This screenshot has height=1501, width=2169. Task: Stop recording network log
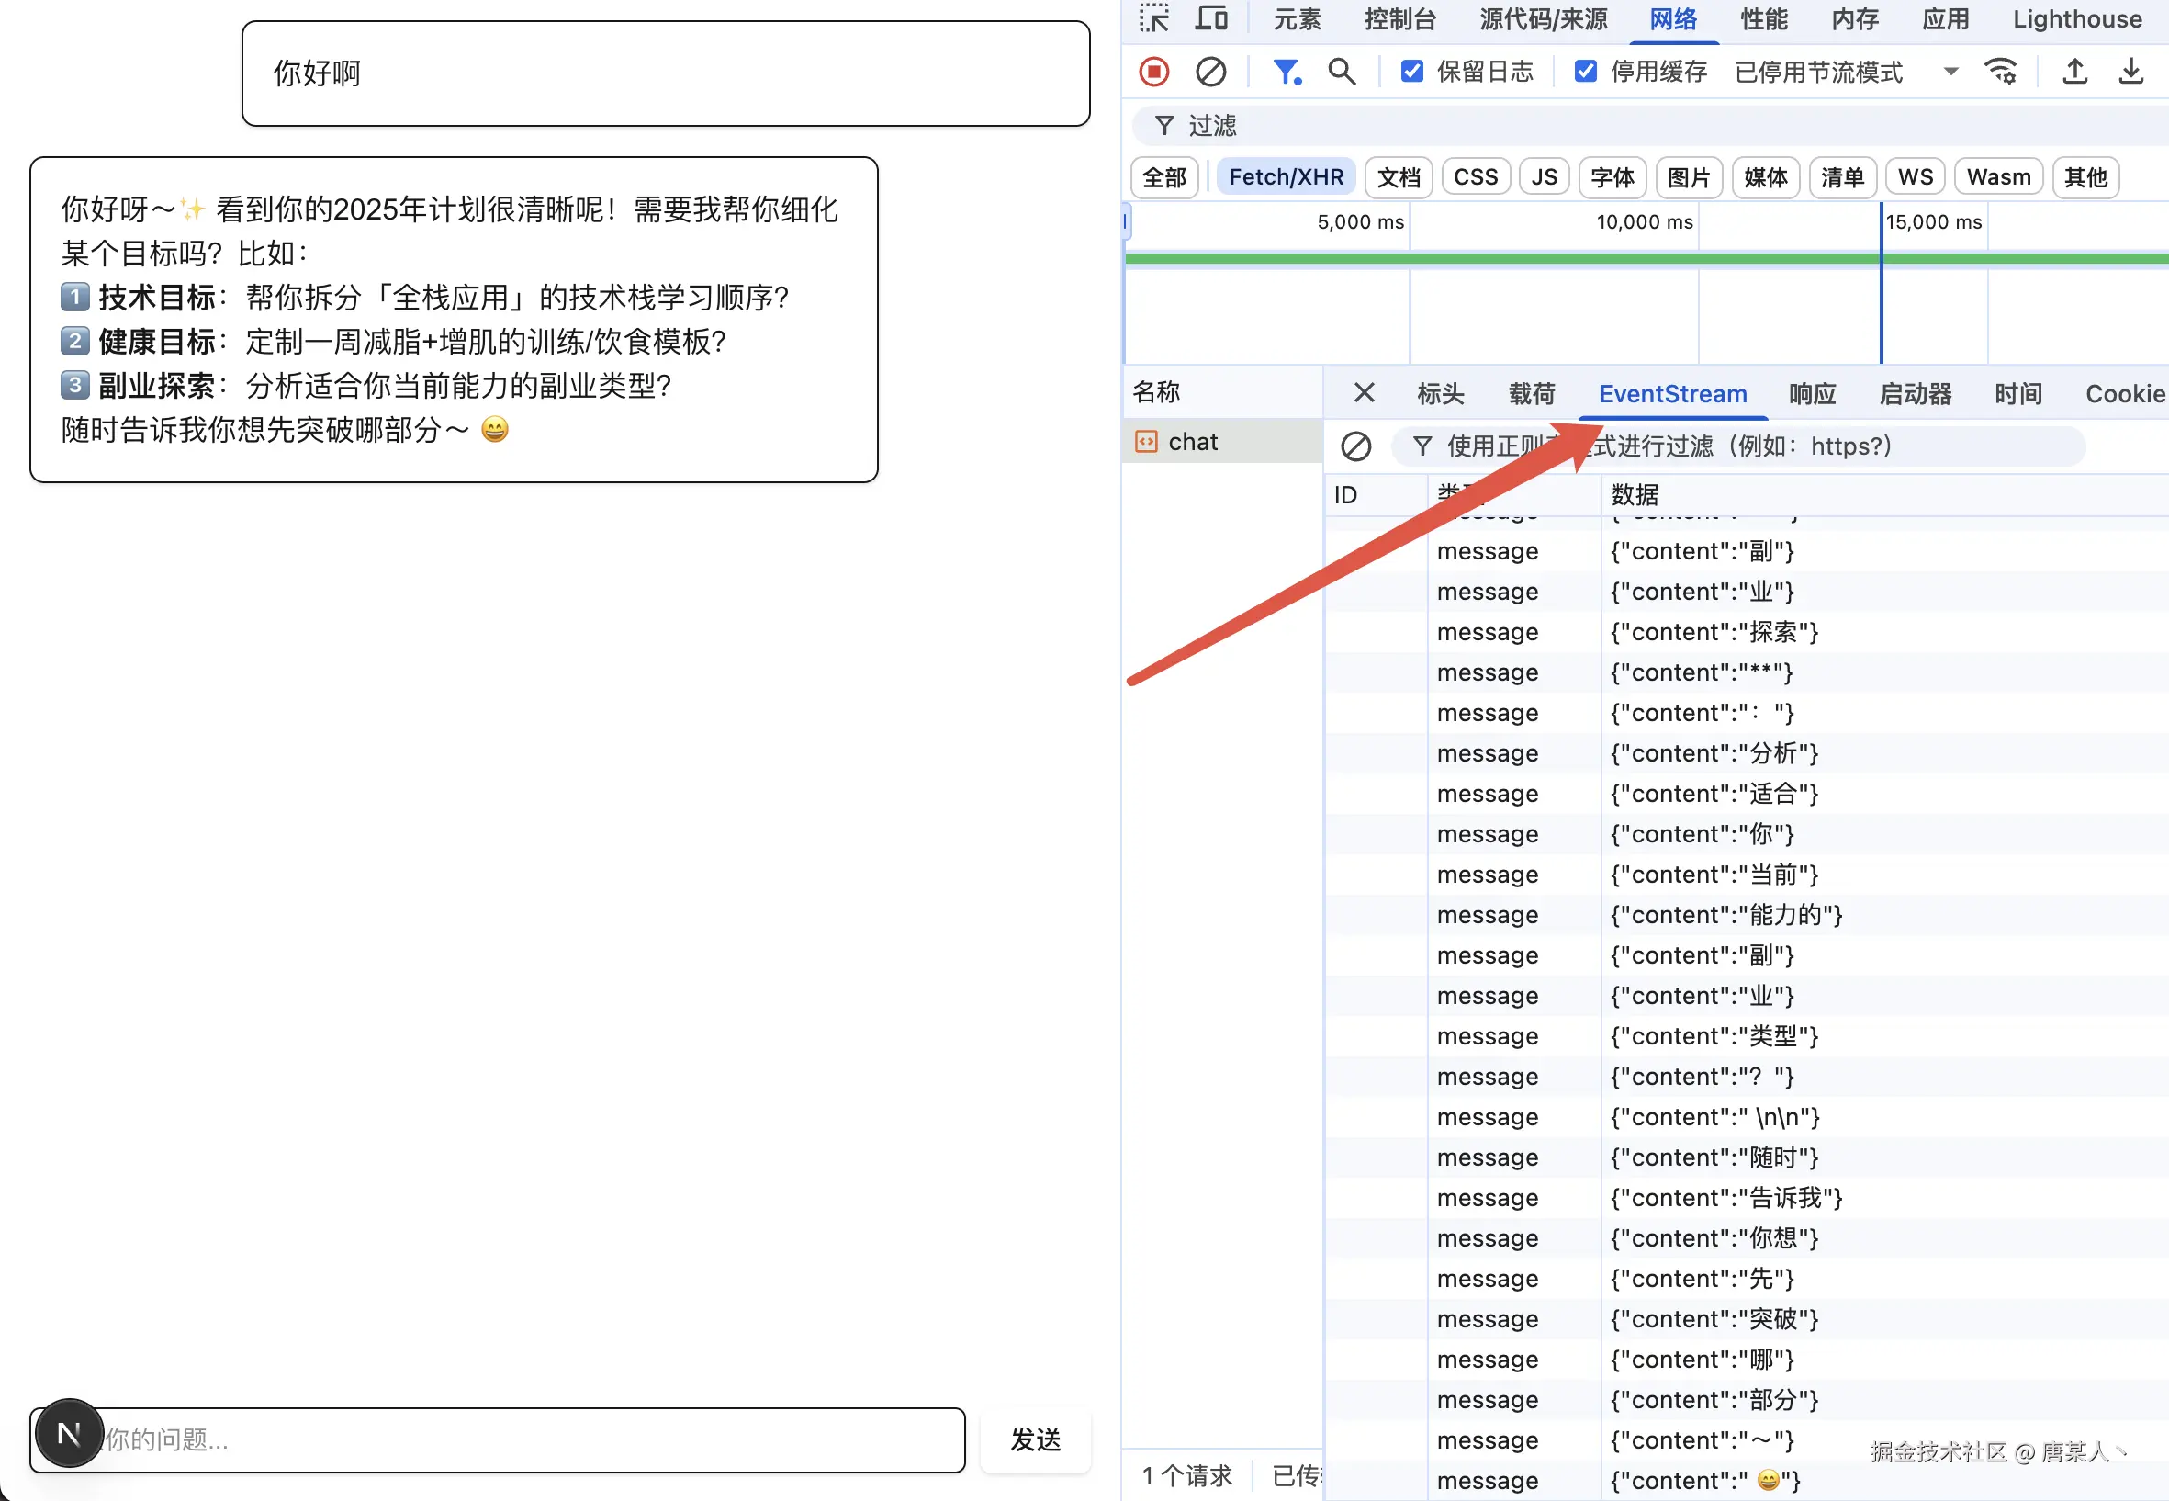point(1153,72)
